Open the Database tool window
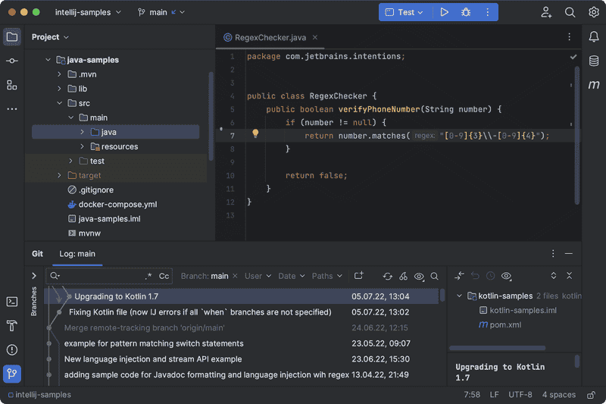Viewport: 606px width, 404px height. pyautogui.click(x=594, y=61)
